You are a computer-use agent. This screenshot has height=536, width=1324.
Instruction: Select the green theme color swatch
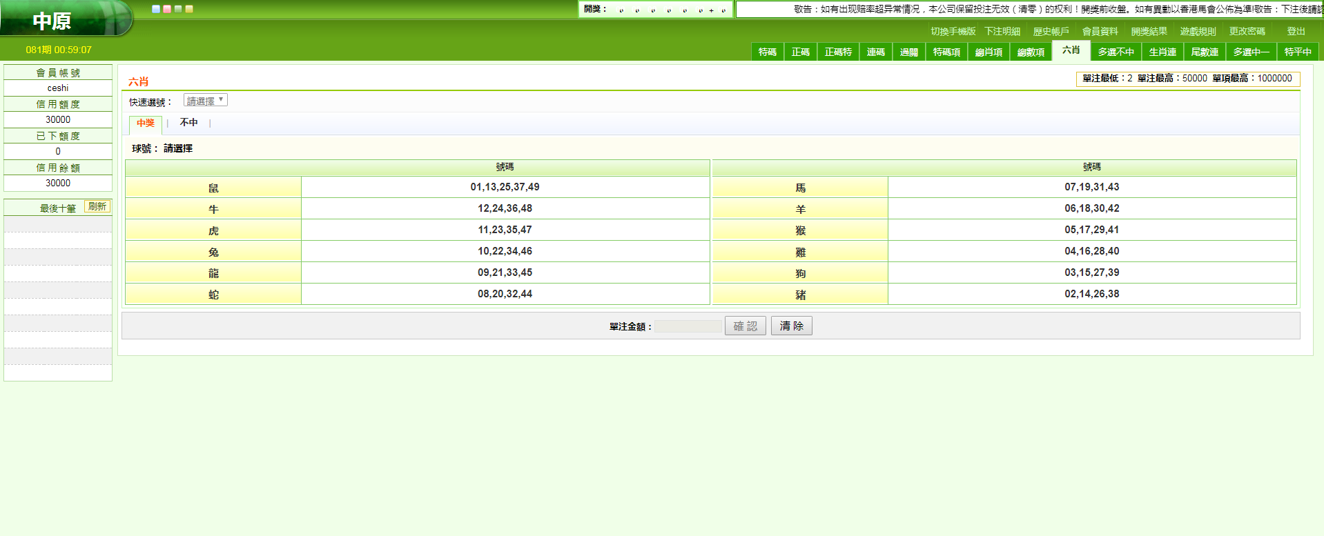178,9
